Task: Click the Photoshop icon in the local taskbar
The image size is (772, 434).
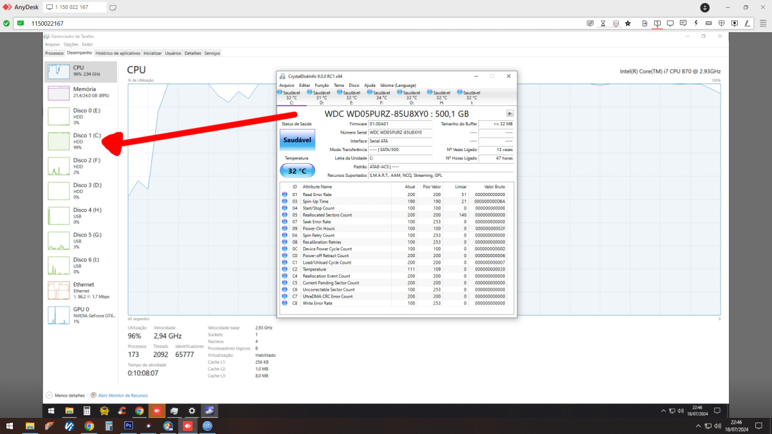Action: (x=129, y=426)
